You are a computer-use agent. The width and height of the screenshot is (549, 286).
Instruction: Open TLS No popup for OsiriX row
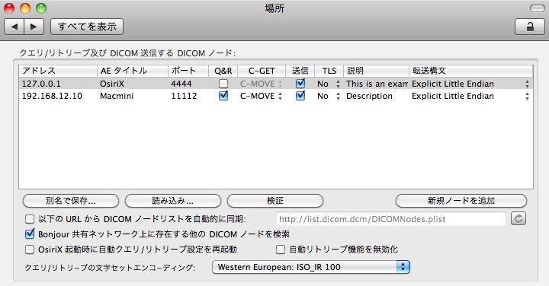329,84
